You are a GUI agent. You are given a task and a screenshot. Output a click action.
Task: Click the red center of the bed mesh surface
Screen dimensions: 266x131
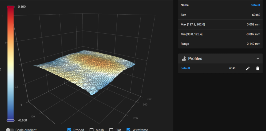(x=93, y=60)
